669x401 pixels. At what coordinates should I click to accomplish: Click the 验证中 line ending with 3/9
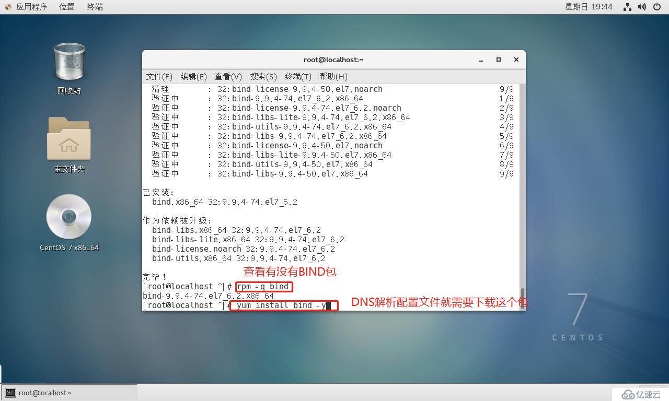(333, 117)
